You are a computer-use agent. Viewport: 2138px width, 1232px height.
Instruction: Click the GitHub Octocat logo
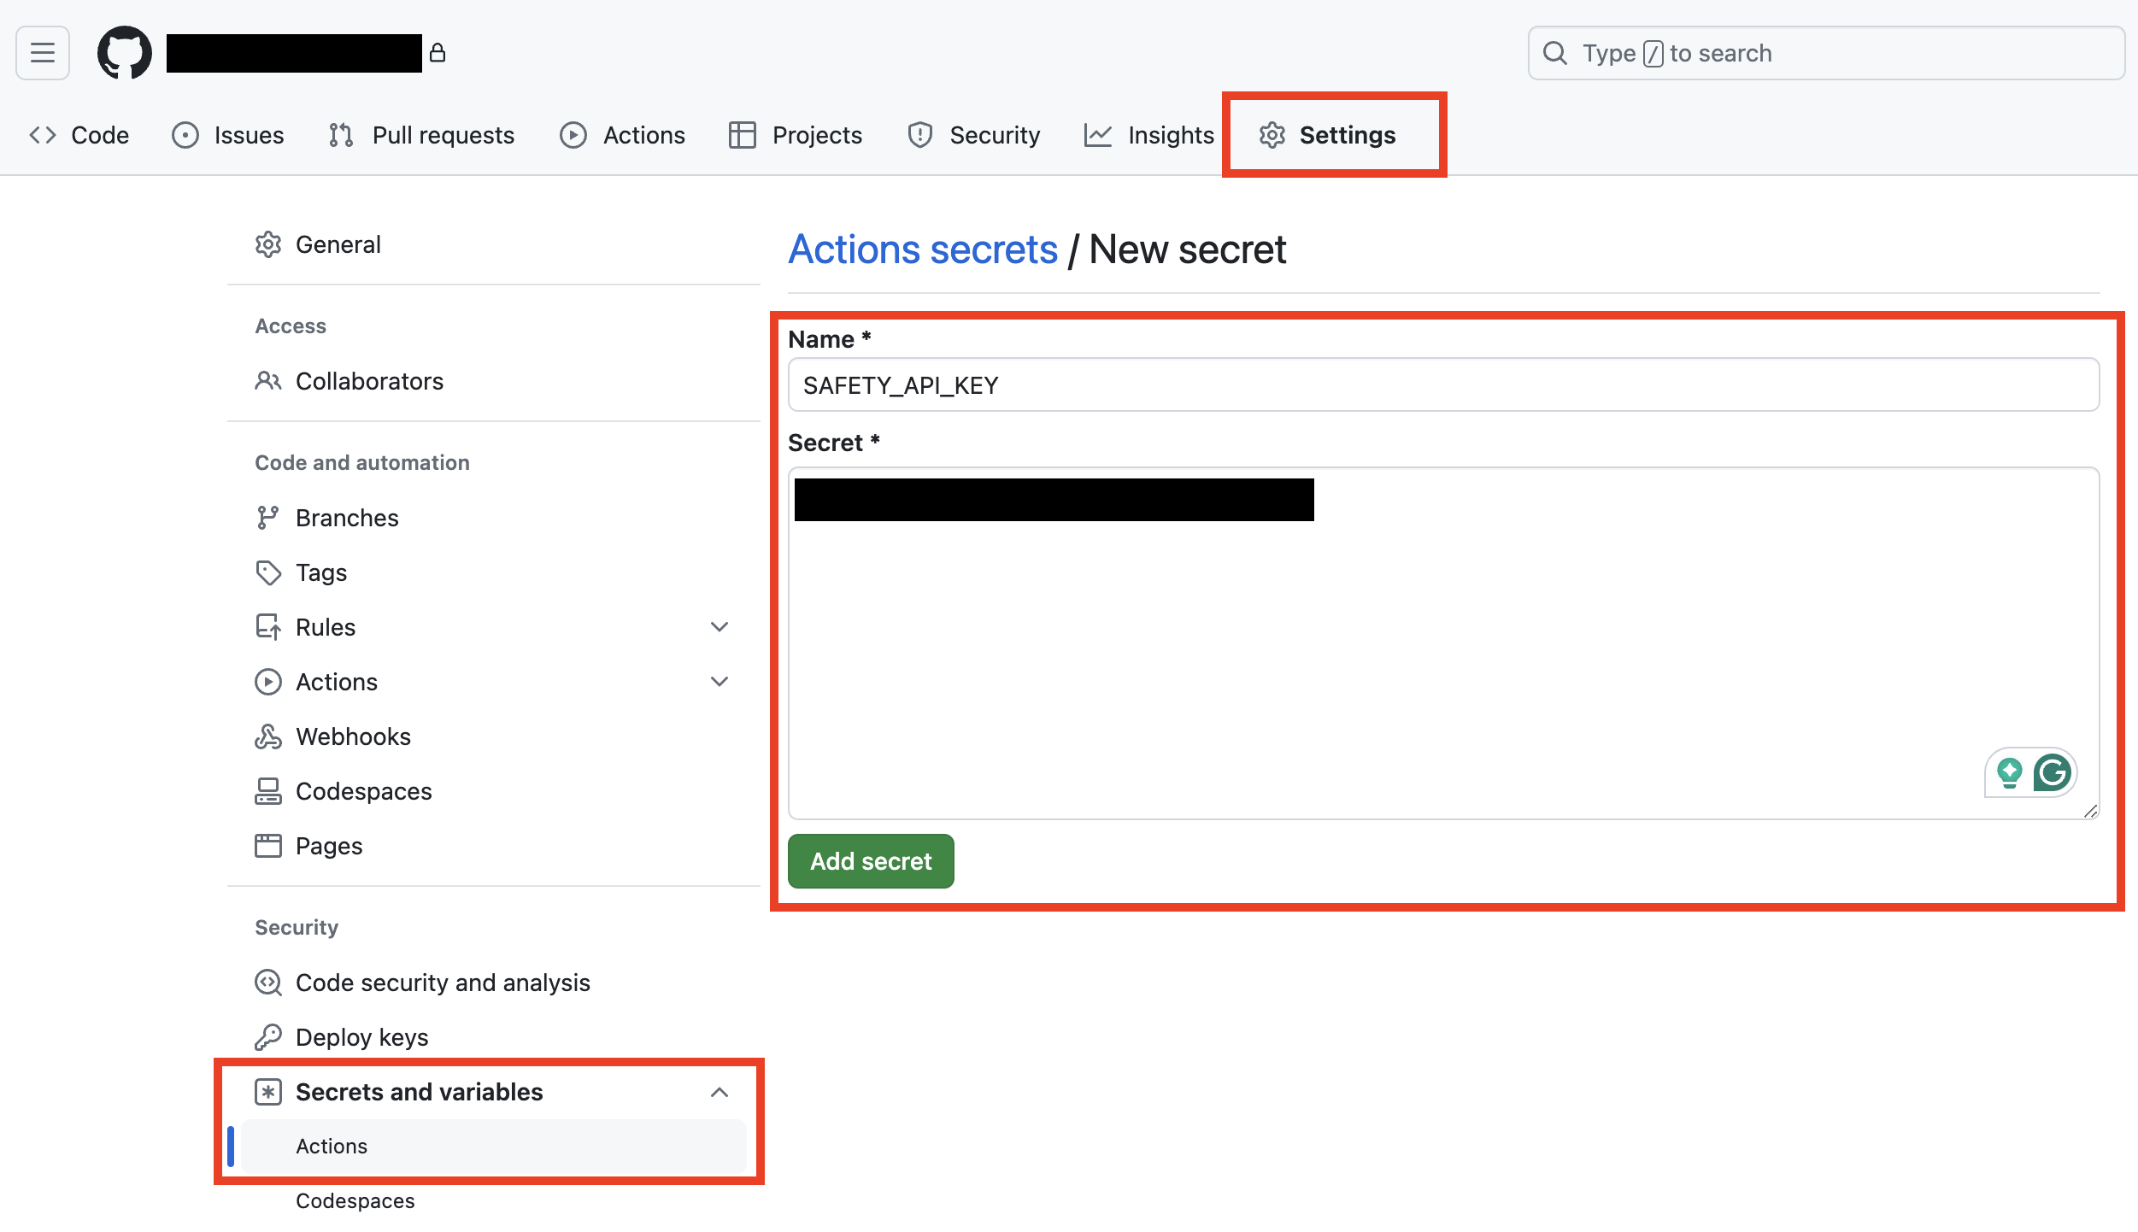click(x=125, y=53)
